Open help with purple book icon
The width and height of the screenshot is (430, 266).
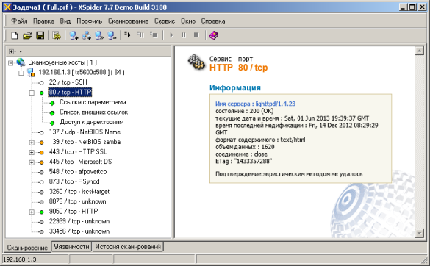click(x=214, y=35)
